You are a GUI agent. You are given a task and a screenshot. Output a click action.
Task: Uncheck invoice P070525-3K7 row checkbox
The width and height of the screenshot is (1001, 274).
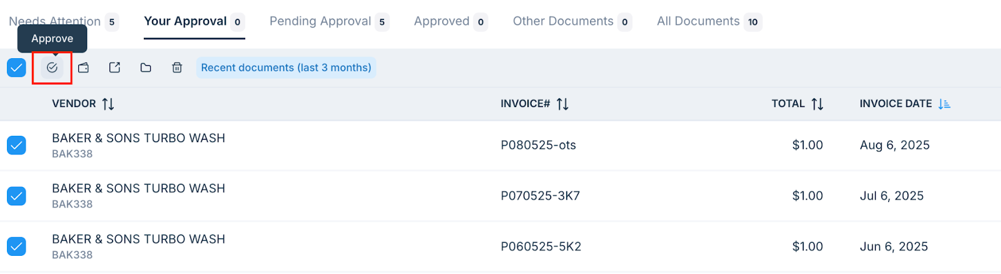tap(16, 196)
